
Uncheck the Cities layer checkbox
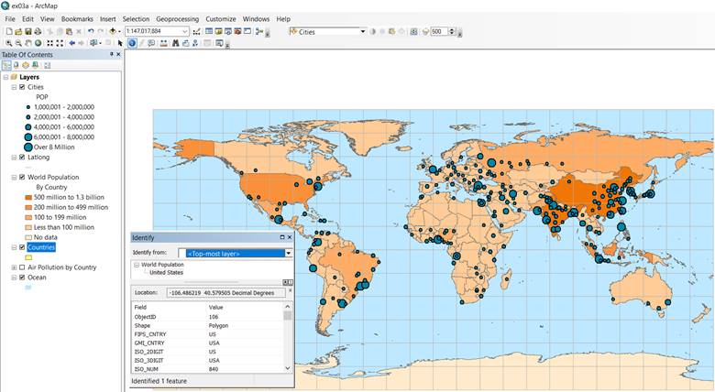coord(22,87)
